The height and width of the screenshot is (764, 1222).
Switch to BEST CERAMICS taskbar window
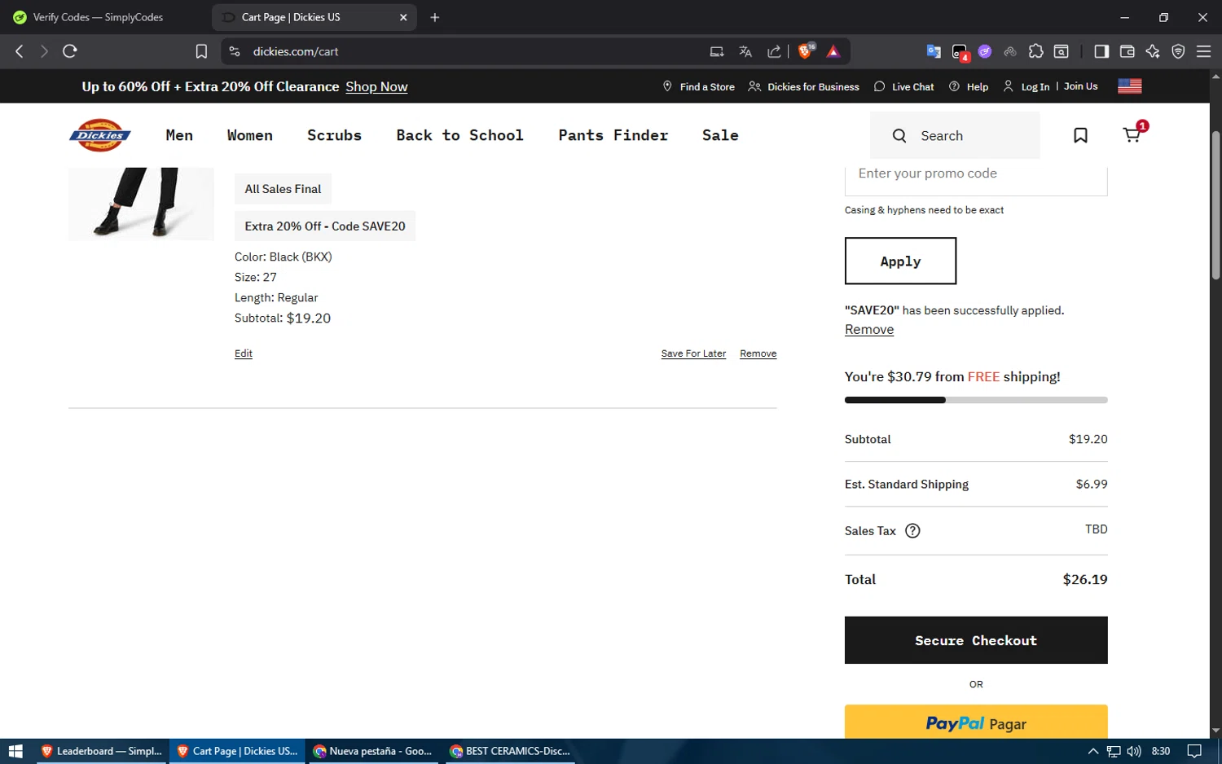coord(510,751)
